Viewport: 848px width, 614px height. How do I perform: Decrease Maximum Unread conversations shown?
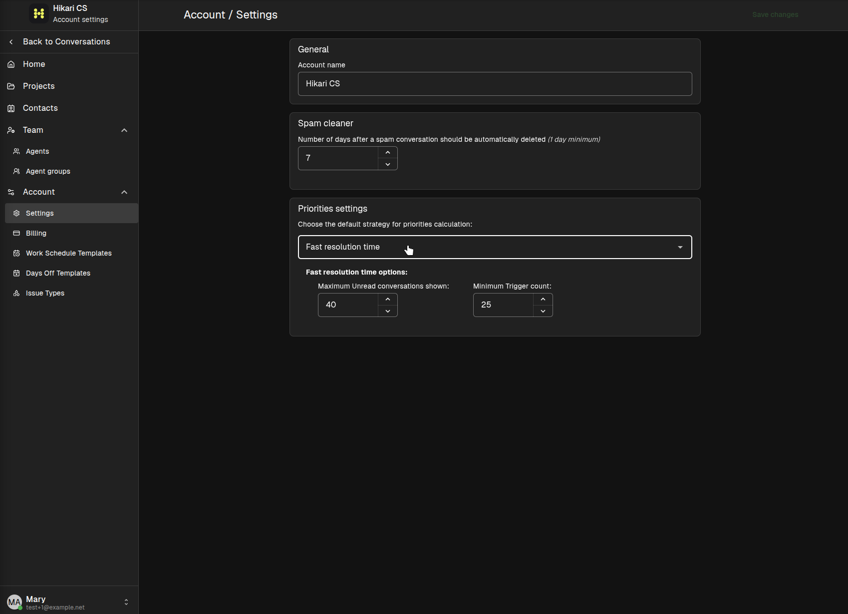pyautogui.click(x=388, y=311)
